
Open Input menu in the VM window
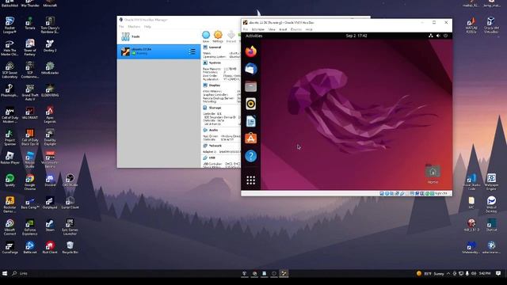point(283,29)
